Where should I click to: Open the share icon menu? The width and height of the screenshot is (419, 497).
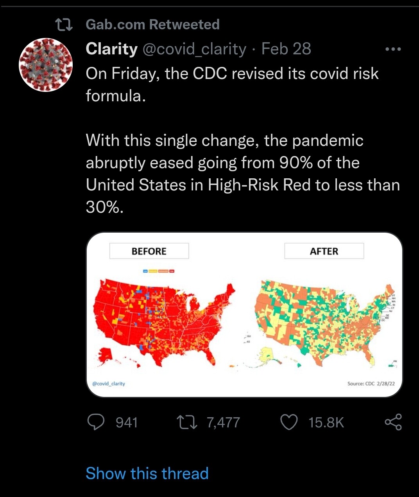(x=393, y=422)
